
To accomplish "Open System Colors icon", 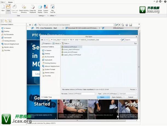I will click(x=46, y=9).
